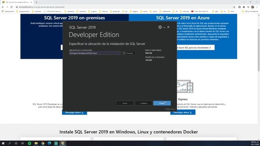This screenshot has height=146, width=260.
Task: Open Microsoft Edge from the taskbar
Action: pos(50,143)
